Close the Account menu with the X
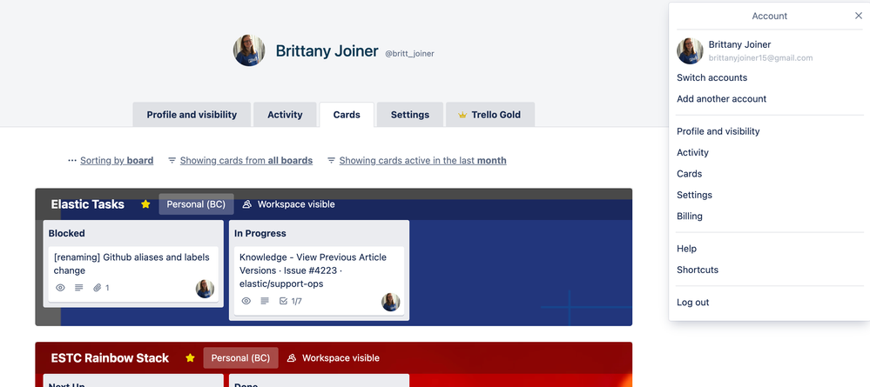 [x=859, y=16]
